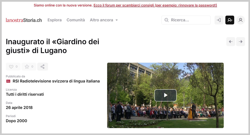Click the login arrow icon
This screenshot has height=135, width=250.
click(219, 20)
